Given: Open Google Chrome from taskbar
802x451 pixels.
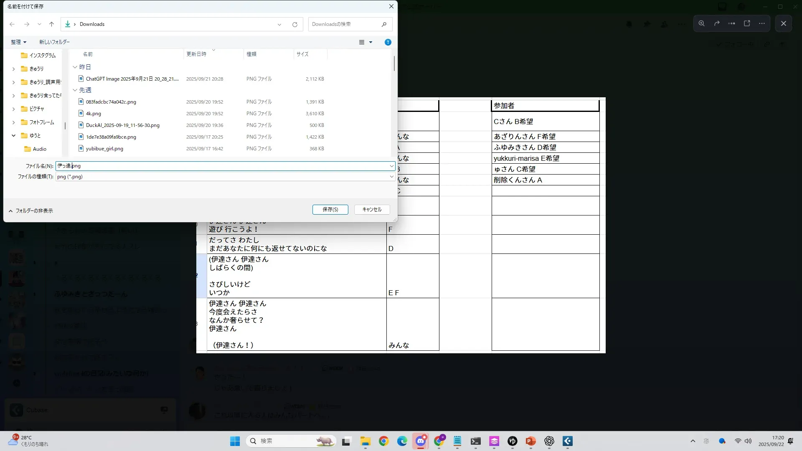Looking at the screenshot, I should (383, 441).
